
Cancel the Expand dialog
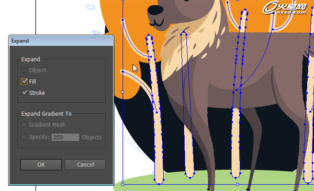85,164
